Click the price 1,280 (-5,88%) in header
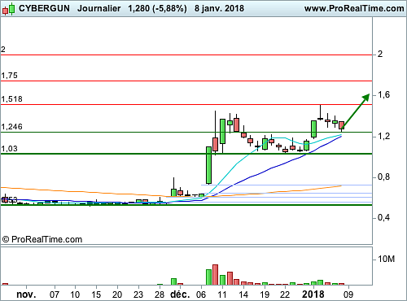 [x=157, y=8]
